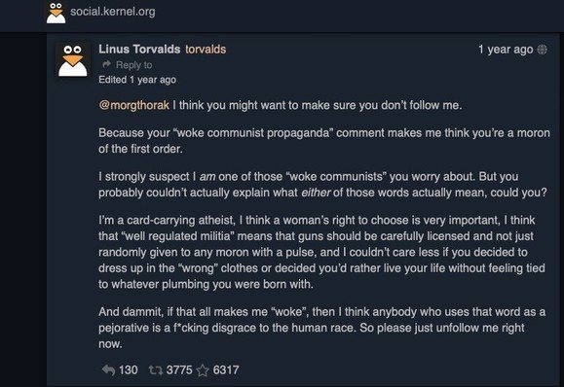View Linus Torvalds' penguin avatar

tap(73, 59)
